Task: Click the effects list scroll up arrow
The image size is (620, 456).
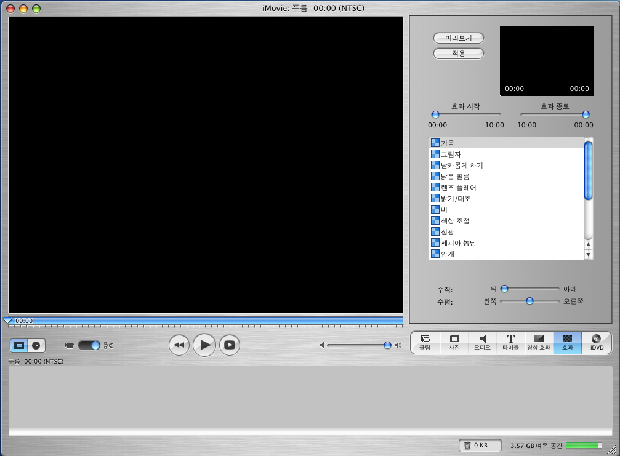Action: point(588,244)
